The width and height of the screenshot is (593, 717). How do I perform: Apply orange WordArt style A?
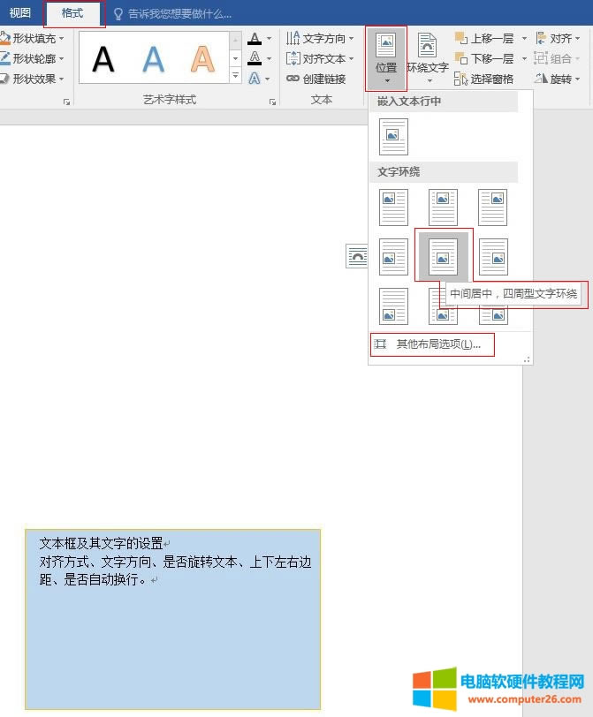[x=202, y=59]
